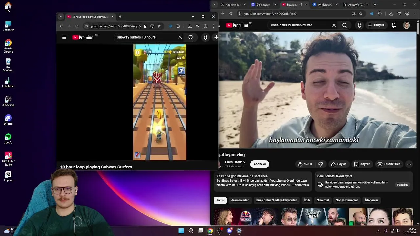
Task: Open new tab in the back browser window
Action: click(375, 5)
